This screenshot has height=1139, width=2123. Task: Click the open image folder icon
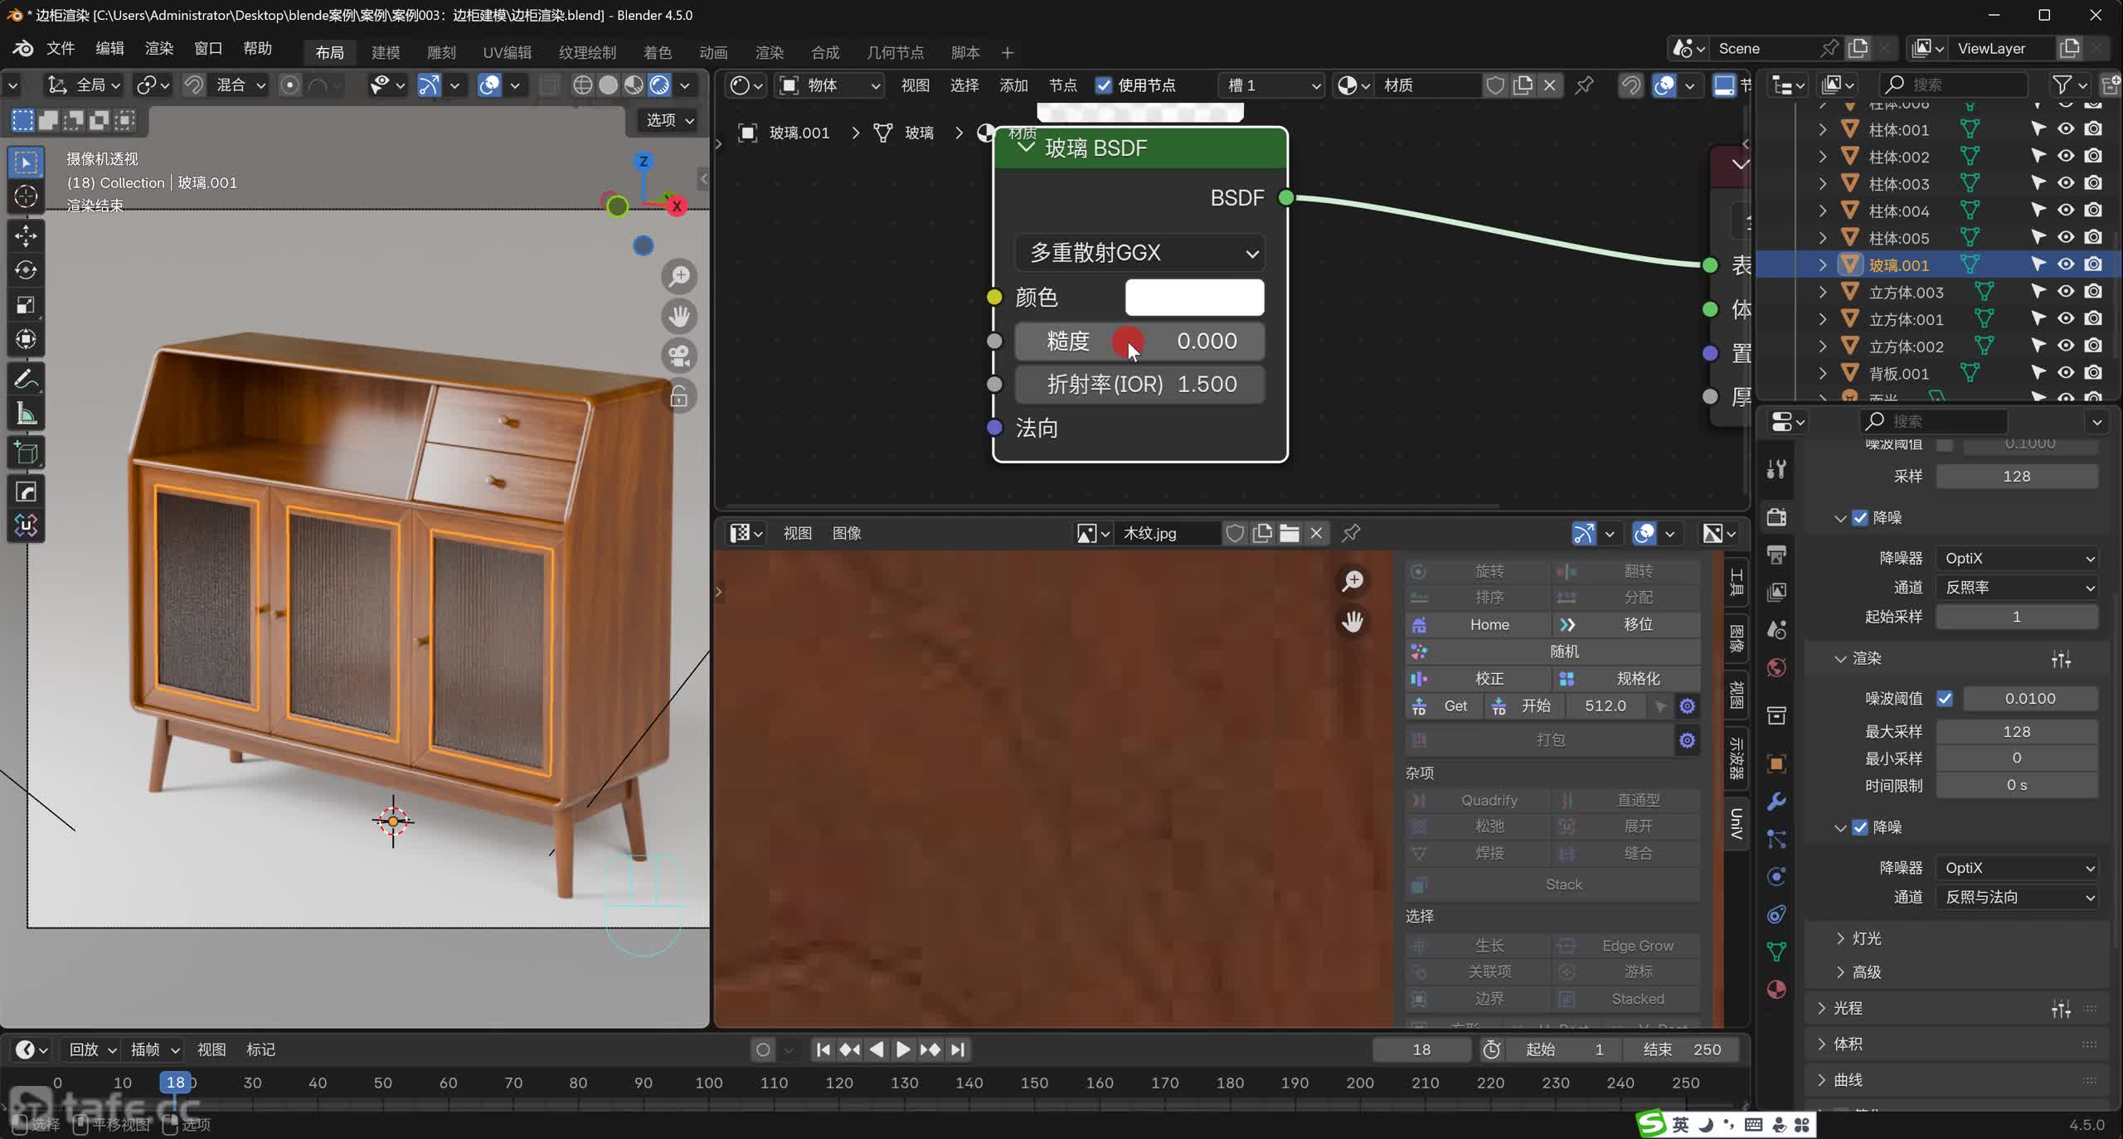point(1289,533)
